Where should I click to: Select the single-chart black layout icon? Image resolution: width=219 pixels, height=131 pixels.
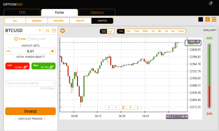tap(200, 20)
